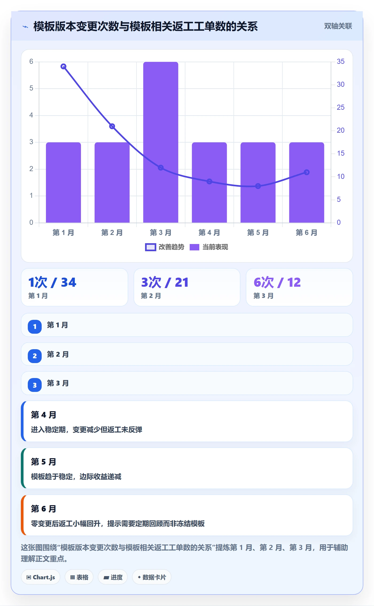Image resolution: width=374 pixels, height=606 pixels.
Task: Click the line point above 第 2 月
Action: [x=112, y=126]
